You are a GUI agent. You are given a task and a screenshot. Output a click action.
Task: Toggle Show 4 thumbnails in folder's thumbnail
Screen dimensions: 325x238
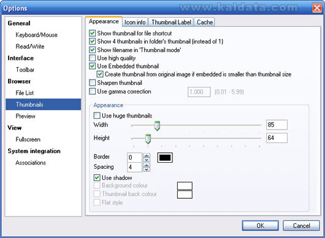click(92, 42)
